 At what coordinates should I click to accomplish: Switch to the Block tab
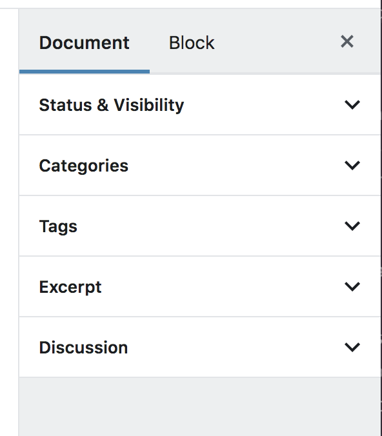[192, 43]
